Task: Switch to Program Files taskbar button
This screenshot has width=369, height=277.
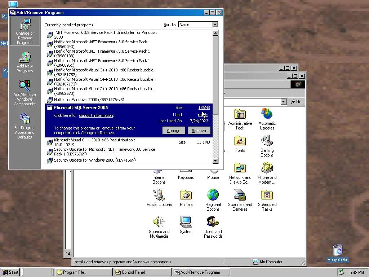Action: point(84,272)
